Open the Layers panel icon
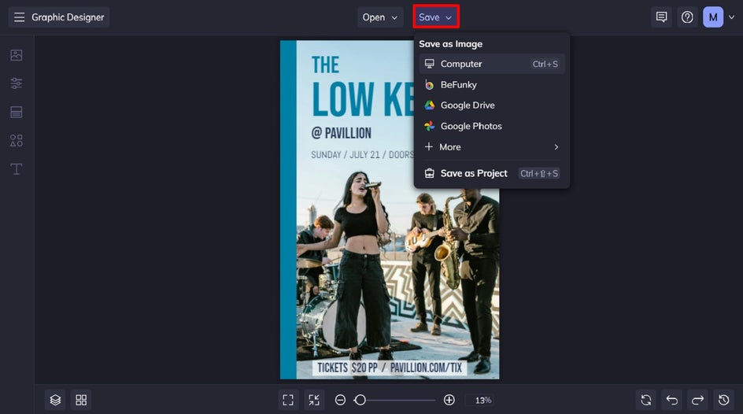The image size is (743, 414). (55, 401)
